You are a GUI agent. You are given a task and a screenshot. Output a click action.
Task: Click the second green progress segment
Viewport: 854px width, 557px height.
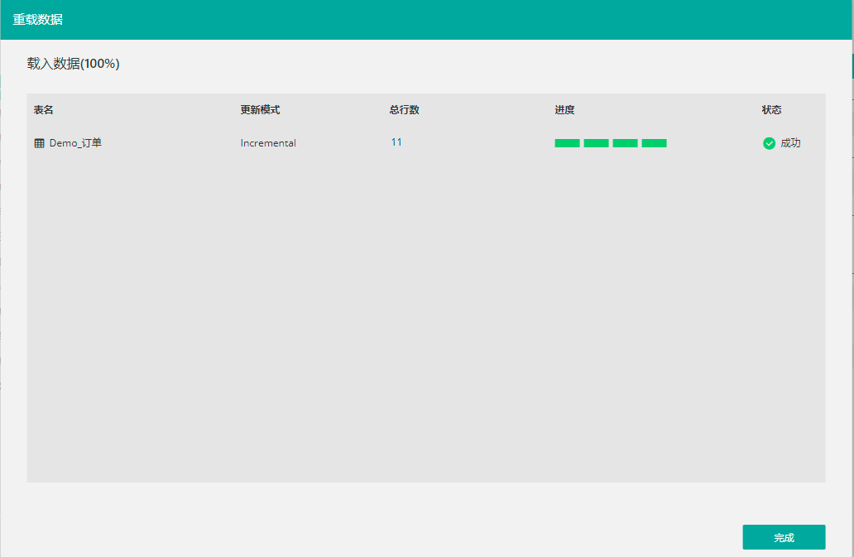[596, 143]
